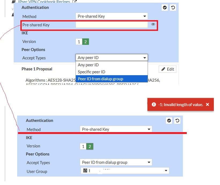220x185 pixels.
Task: Expand the User Group dropdown
Action: click(x=125, y=171)
